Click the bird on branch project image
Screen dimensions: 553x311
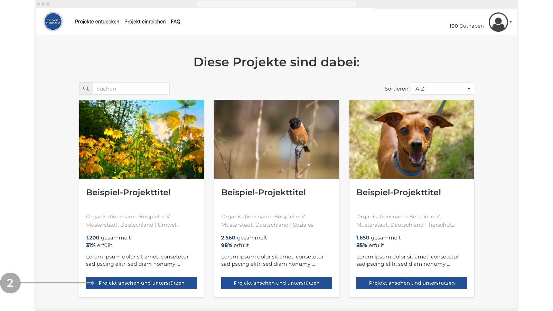click(276, 139)
